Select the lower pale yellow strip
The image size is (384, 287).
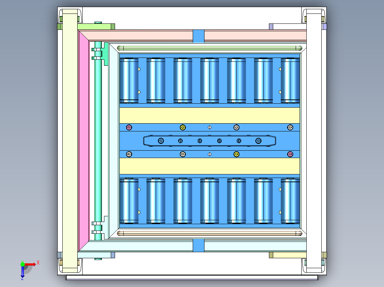(x=209, y=166)
